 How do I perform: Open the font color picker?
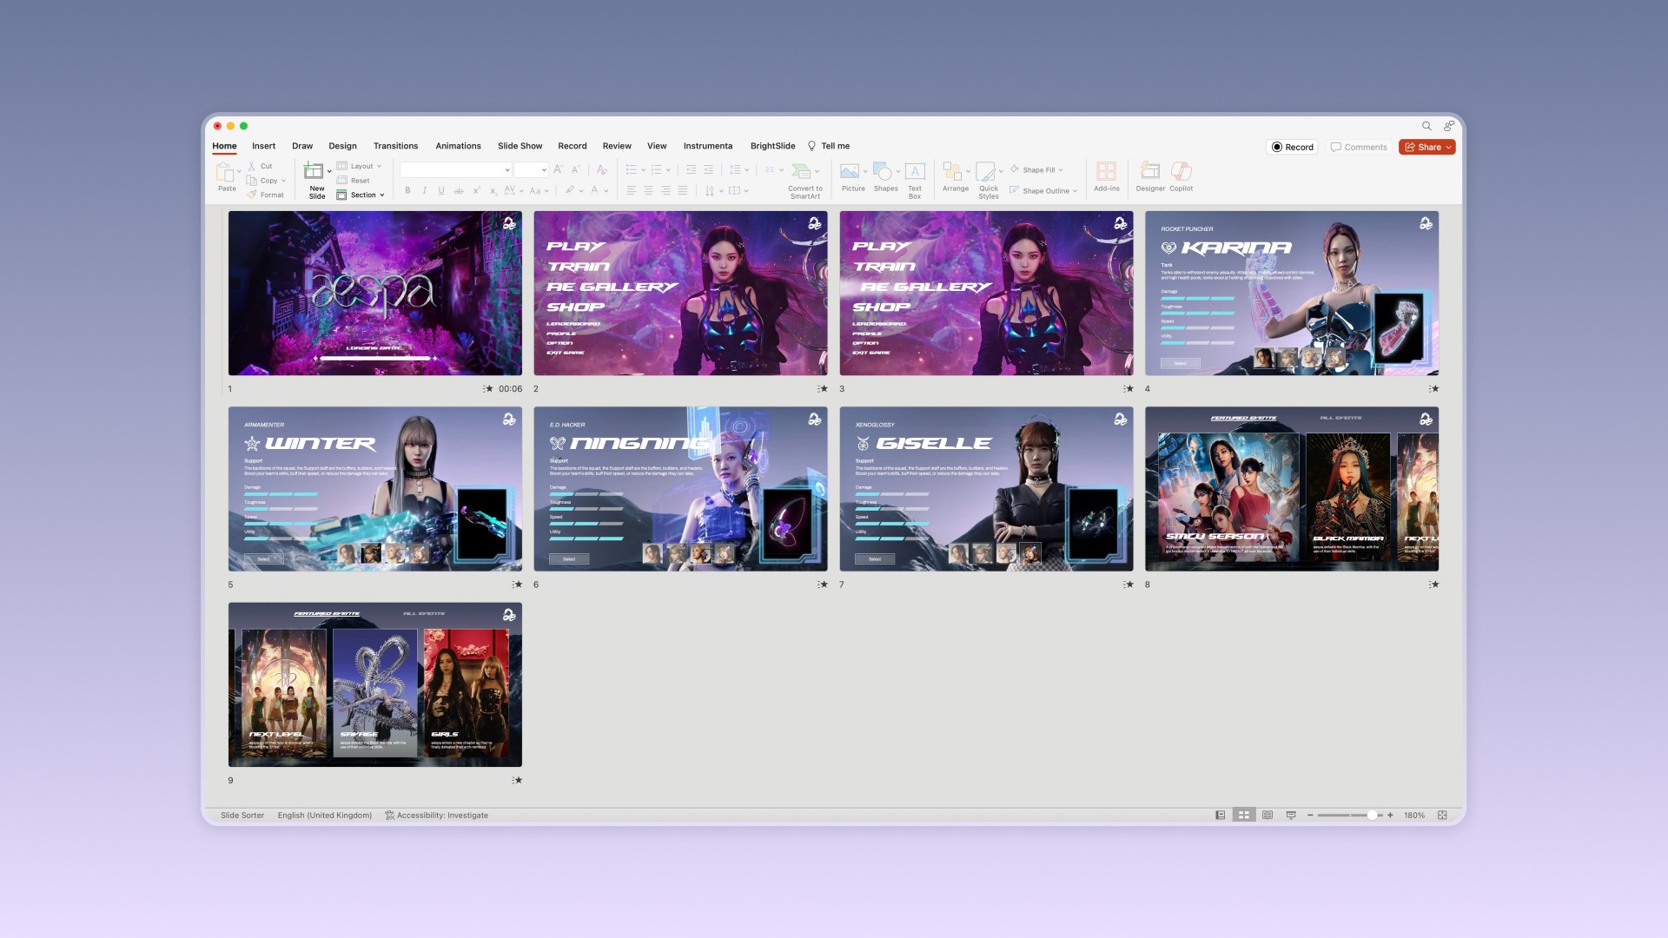tap(599, 190)
